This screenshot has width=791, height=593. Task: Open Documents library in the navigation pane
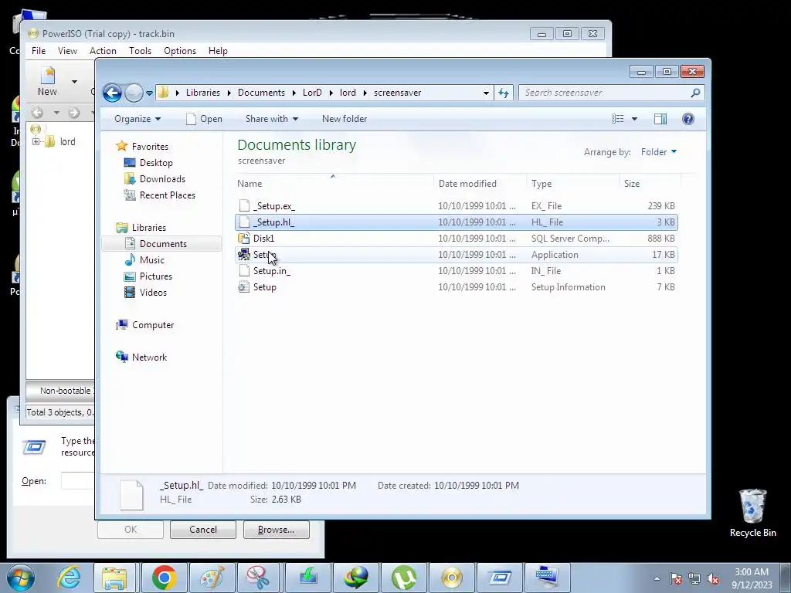[x=163, y=244]
